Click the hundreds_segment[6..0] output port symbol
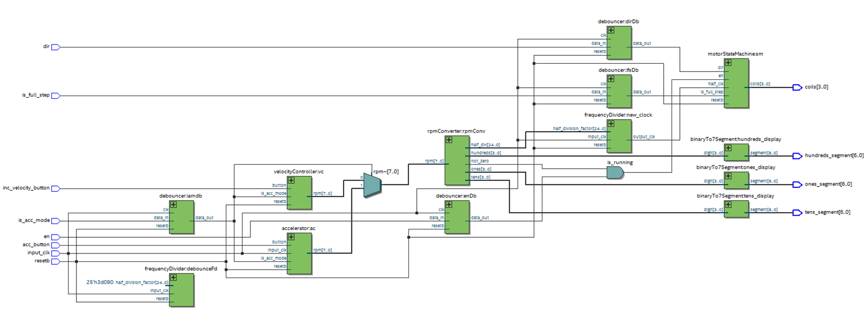The image size is (866, 325). coord(797,156)
